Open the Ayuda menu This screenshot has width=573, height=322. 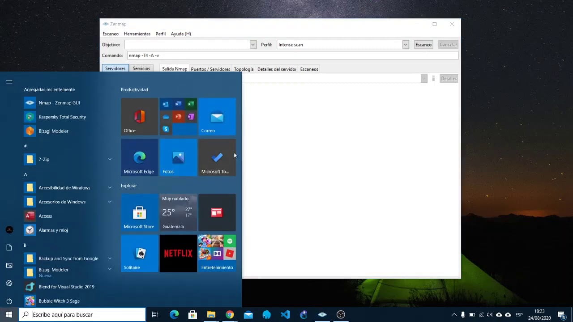pyautogui.click(x=181, y=34)
